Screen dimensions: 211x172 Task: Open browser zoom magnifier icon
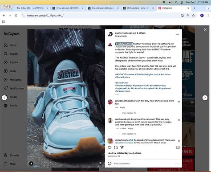tap(188, 16)
